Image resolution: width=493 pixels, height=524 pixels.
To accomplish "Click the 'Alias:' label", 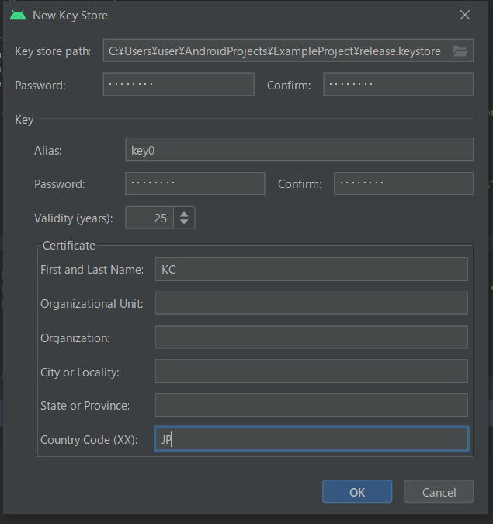I will pyautogui.click(x=48, y=151).
